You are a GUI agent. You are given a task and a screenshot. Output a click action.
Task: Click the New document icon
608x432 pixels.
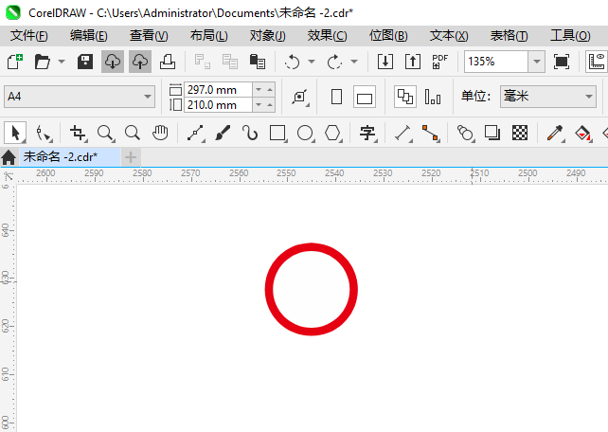pyautogui.click(x=15, y=62)
